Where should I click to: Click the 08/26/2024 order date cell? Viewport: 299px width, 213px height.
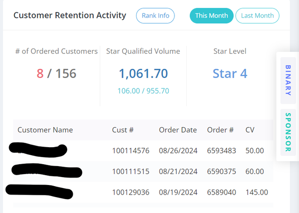178,150
